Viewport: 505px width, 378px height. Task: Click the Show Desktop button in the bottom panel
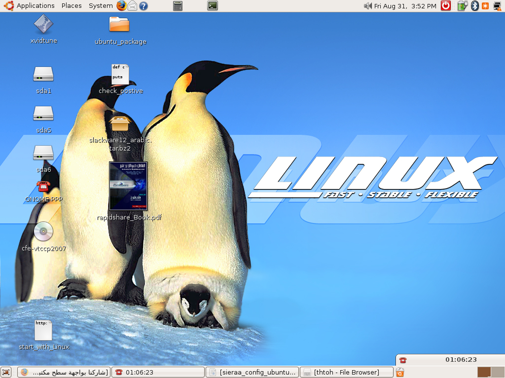point(6,372)
